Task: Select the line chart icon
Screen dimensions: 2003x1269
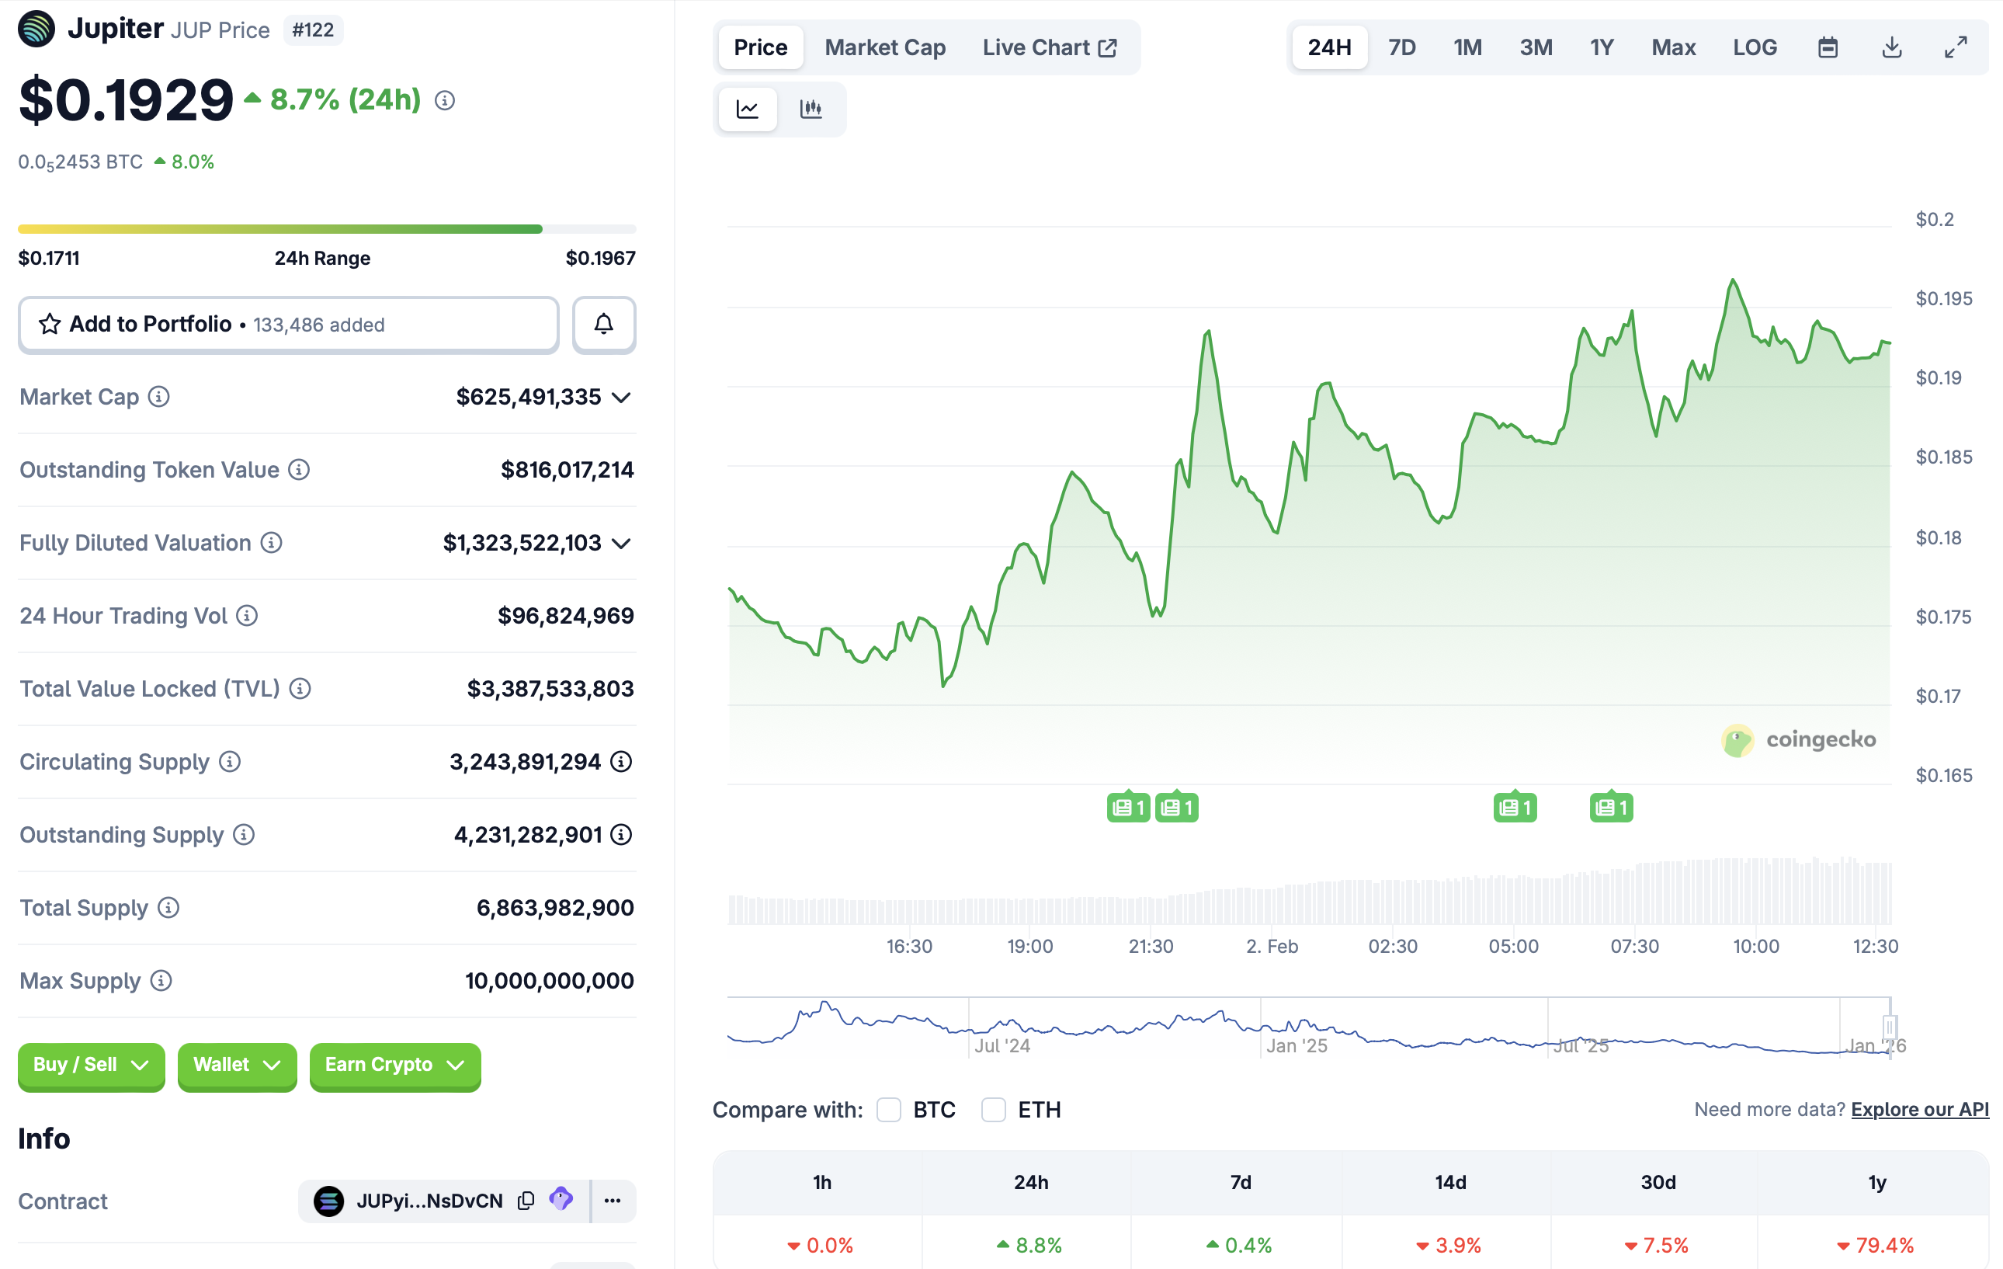Action: (746, 109)
